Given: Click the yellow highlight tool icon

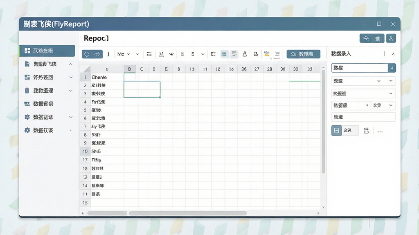Looking at the screenshot, I should pyautogui.click(x=267, y=54).
